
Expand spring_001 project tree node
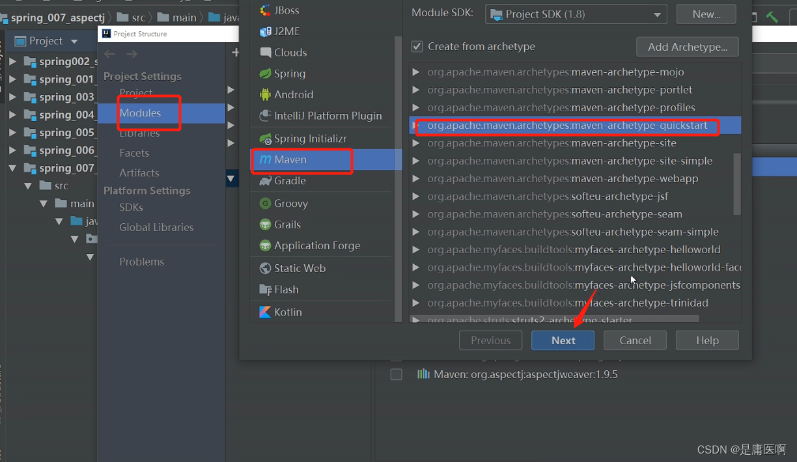click(13, 79)
